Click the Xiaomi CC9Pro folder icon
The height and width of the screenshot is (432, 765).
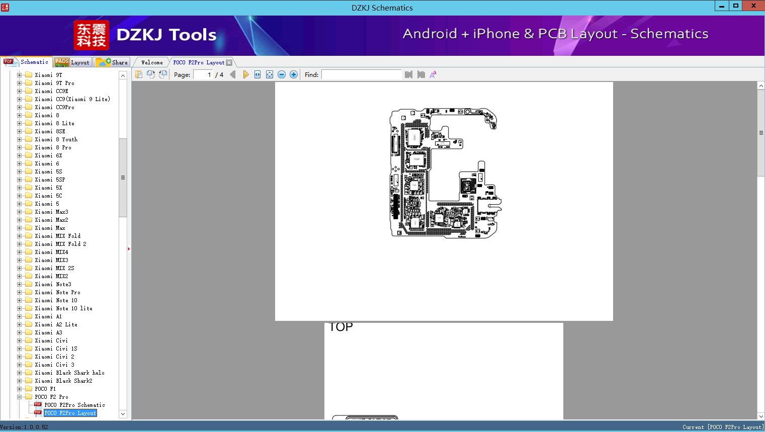coord(29,107)
